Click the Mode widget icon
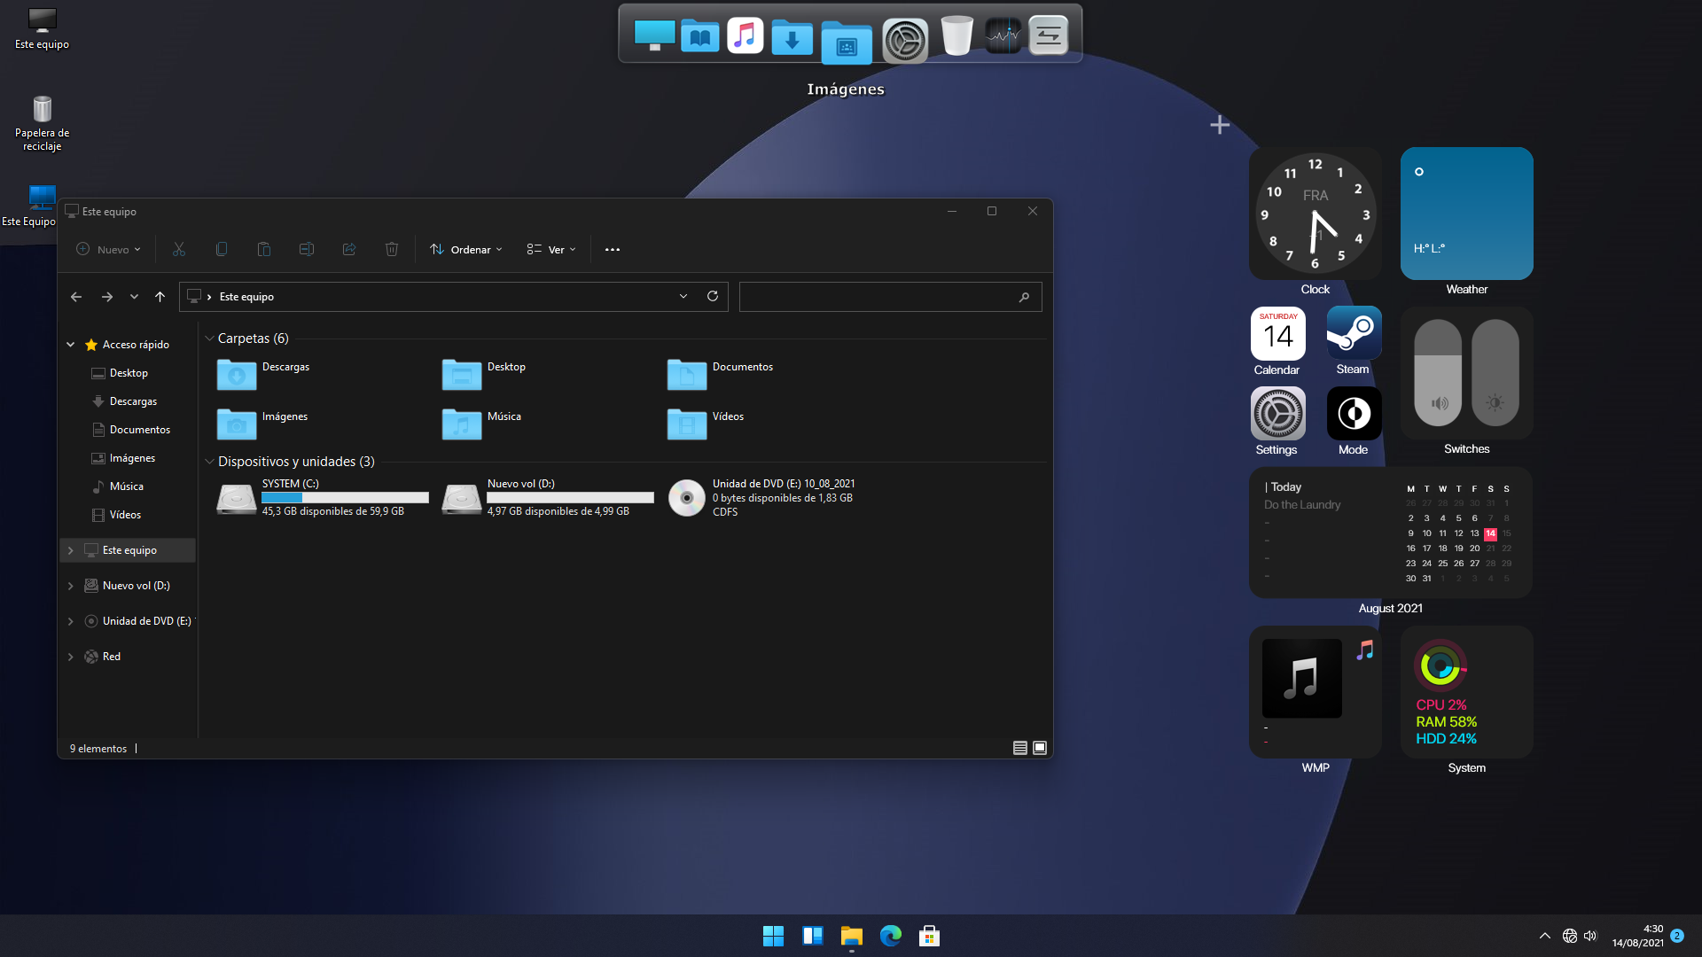Image resolution: width=1702 pixels, height=957 pixels. [1354, 414]
